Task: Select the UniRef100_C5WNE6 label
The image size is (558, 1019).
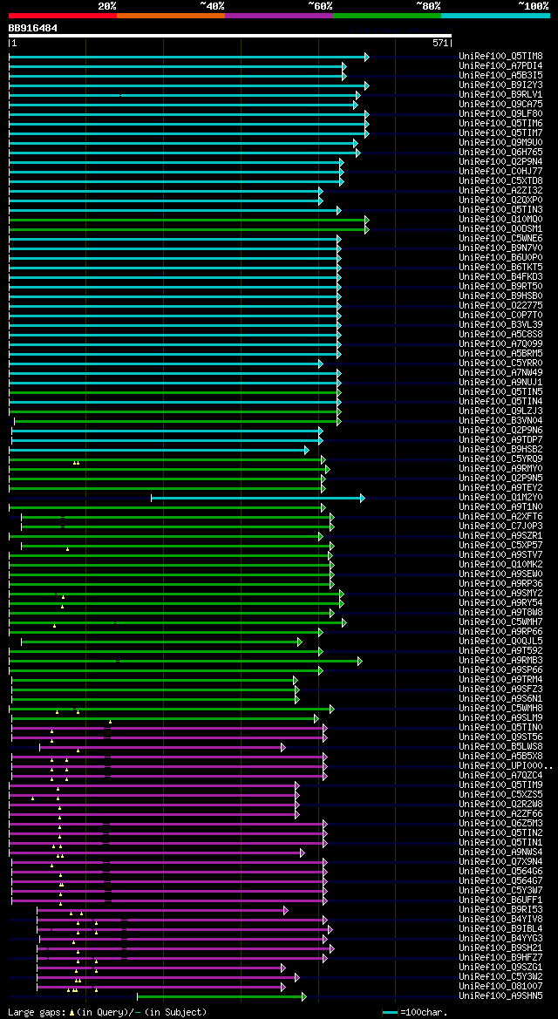Action: (x=500, y=239)
